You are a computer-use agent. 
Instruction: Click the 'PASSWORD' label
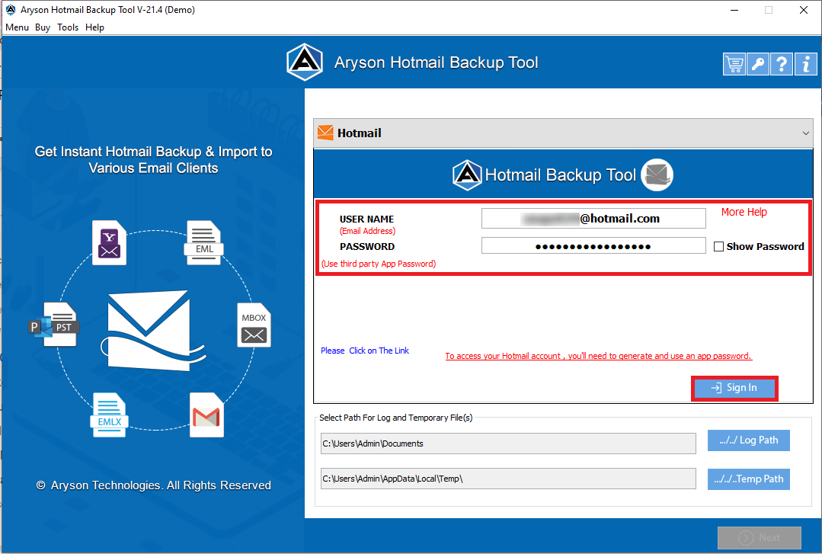pyautogui.click(x=367, y=247)
